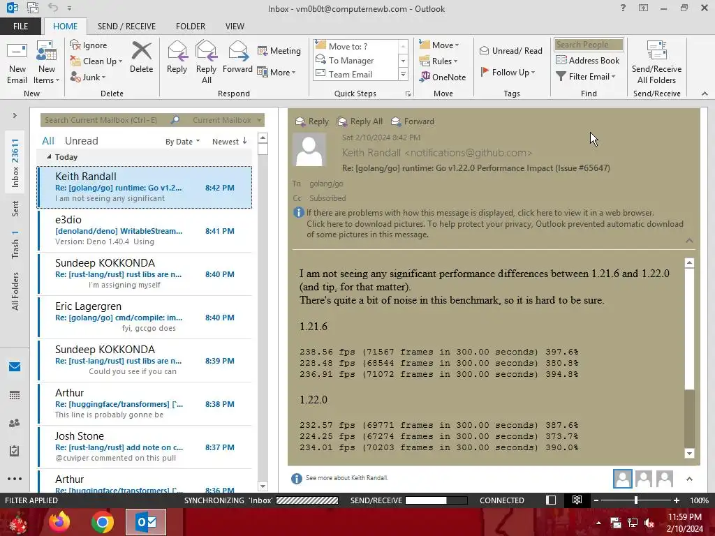Show All Folders in sidebar

(x=15, y=292)
